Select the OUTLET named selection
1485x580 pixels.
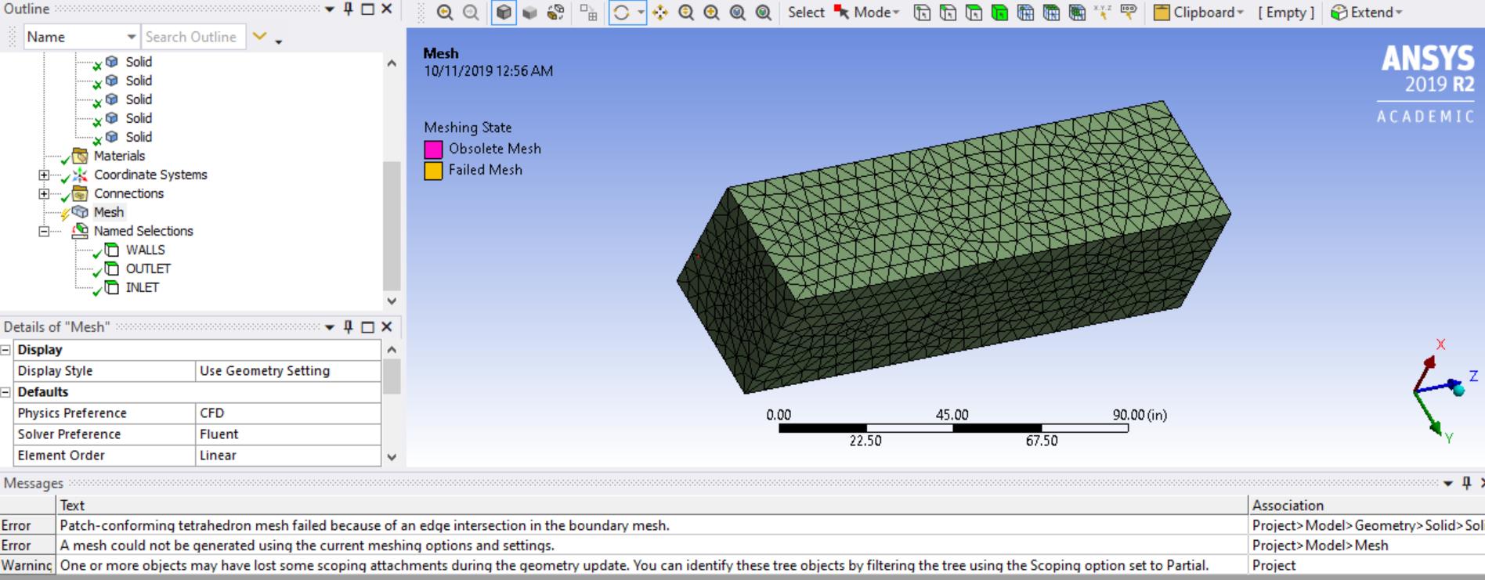[x=147, y=268]
